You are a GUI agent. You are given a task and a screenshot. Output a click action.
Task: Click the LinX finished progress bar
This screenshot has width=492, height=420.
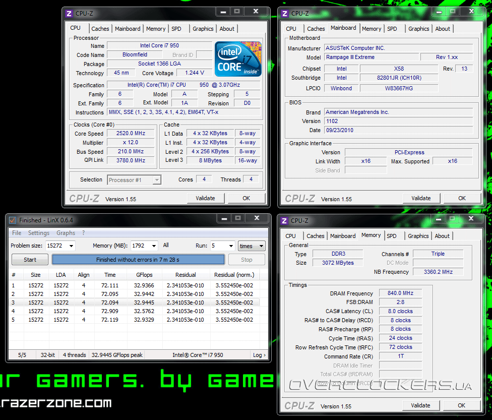coord(138,260)
